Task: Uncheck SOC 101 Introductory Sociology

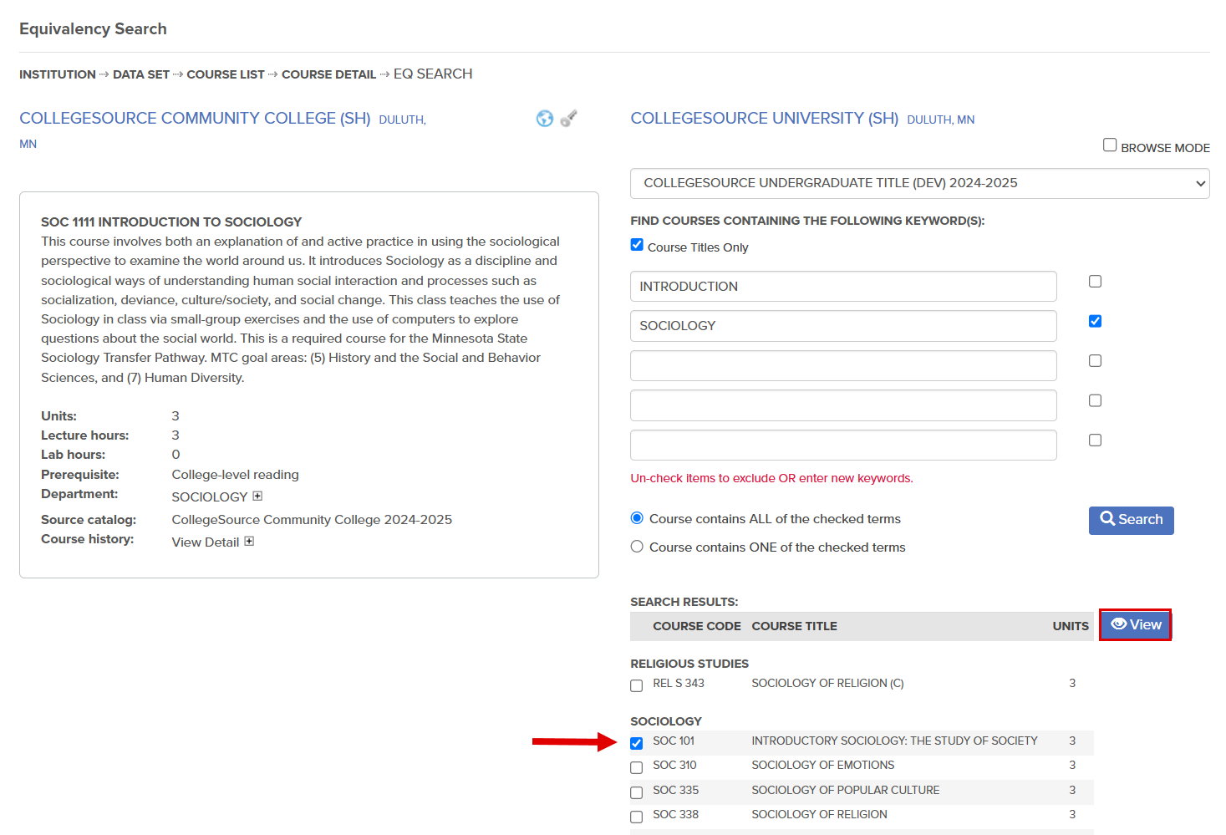Action: 637,743
